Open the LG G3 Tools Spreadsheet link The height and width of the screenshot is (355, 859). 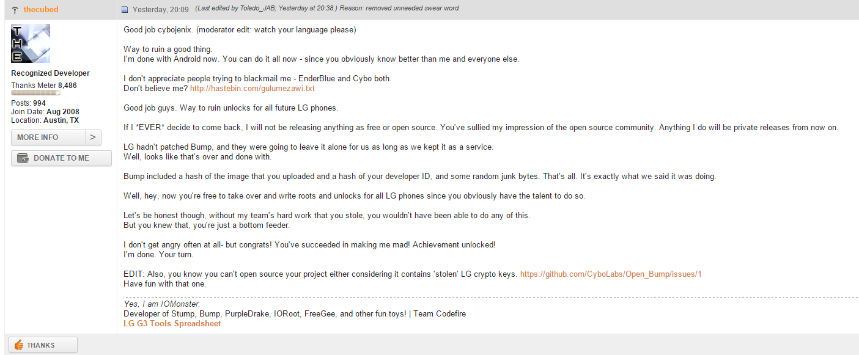pos(172,323)
